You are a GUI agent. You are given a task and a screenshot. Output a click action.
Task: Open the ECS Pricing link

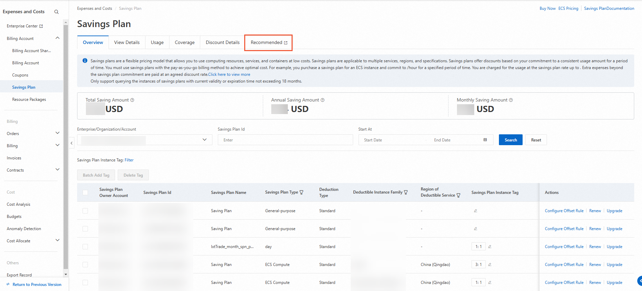(568, 8)
